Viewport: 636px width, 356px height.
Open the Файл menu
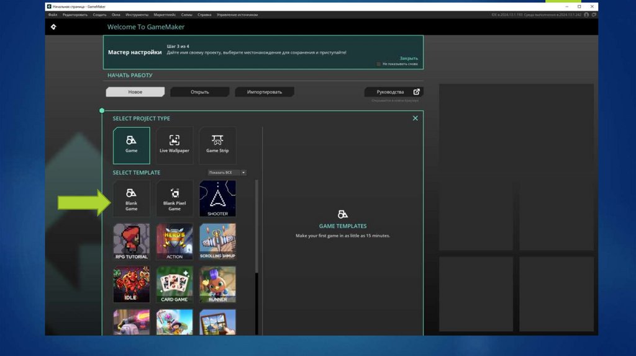click(x=52, y=14)
